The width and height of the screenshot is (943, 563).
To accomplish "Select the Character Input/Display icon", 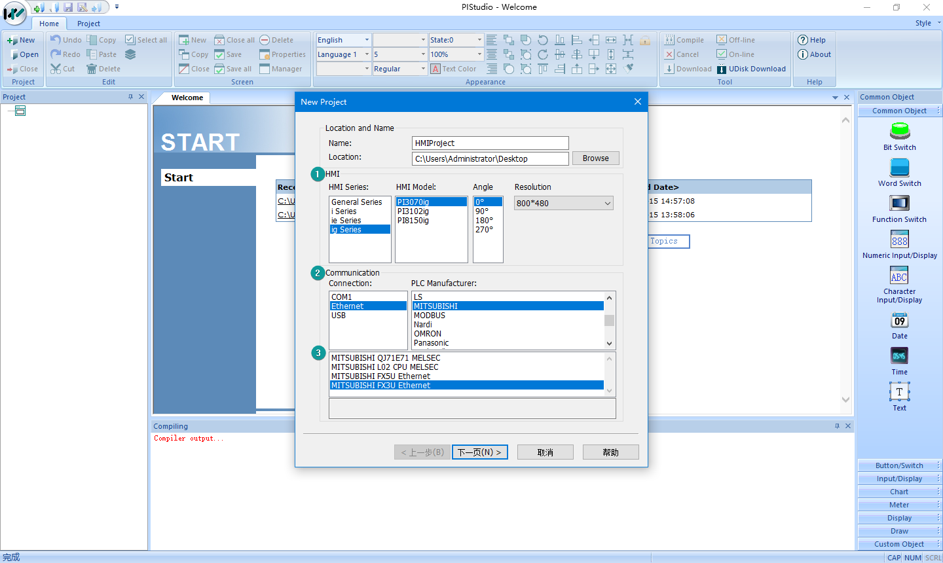I will pyautogui.click(x=899, y=276).
